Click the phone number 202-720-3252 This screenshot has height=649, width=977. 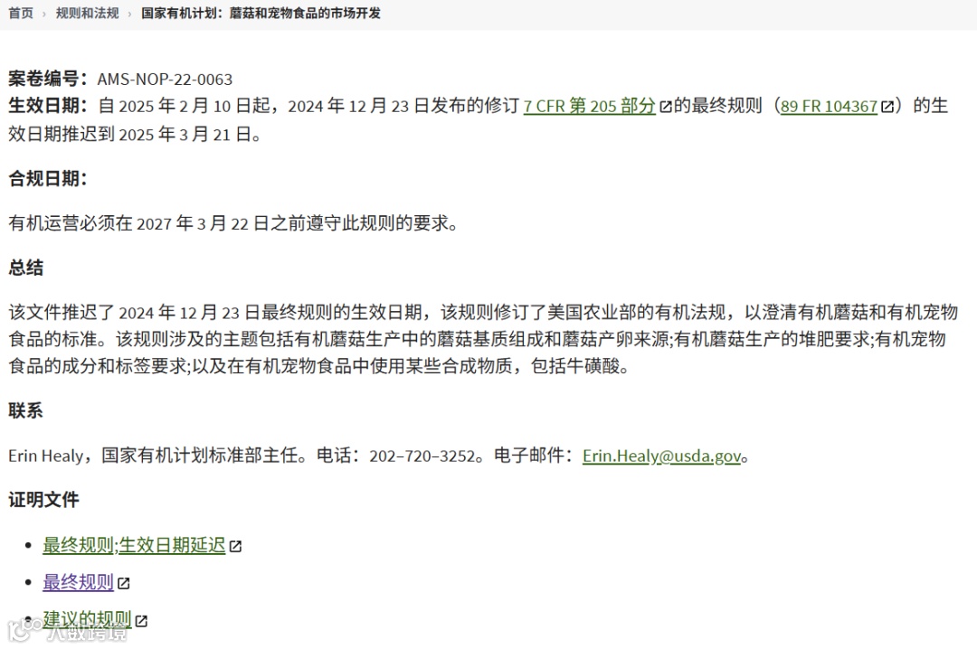click(x=422, y=456)
